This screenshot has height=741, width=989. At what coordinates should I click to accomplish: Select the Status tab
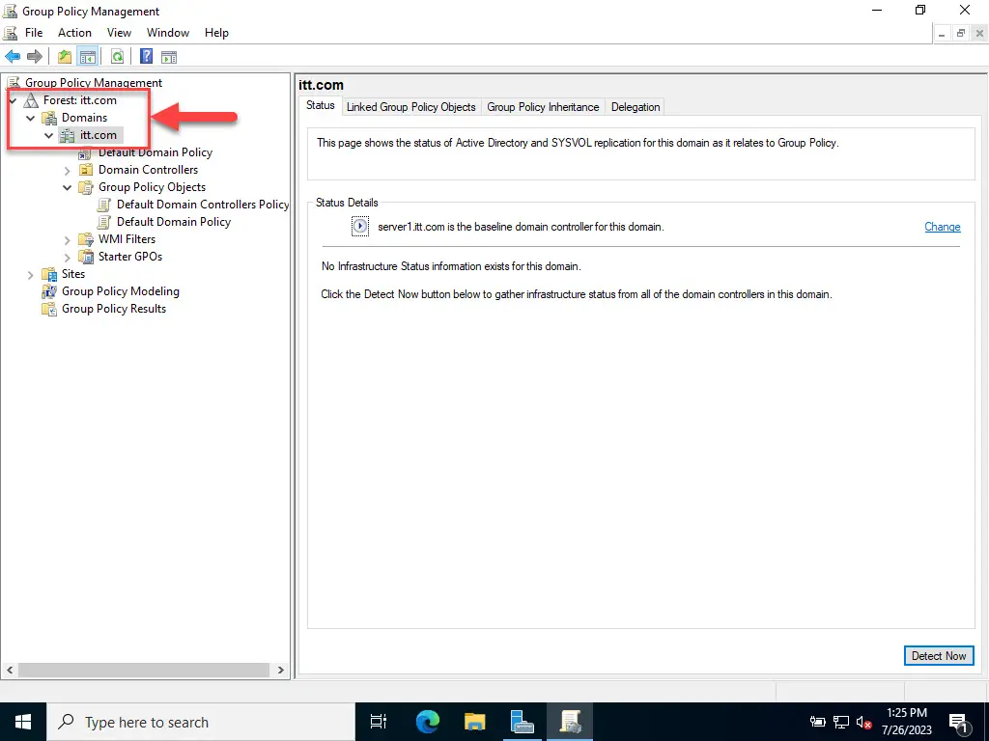321,105
